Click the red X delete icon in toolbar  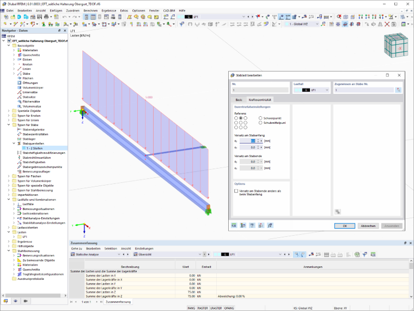[387, 24]
